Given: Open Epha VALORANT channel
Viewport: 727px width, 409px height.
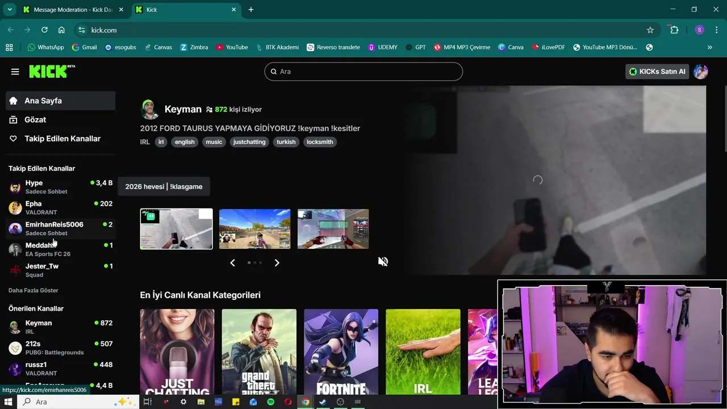Looking at the screenshot, I should point(61,208).
